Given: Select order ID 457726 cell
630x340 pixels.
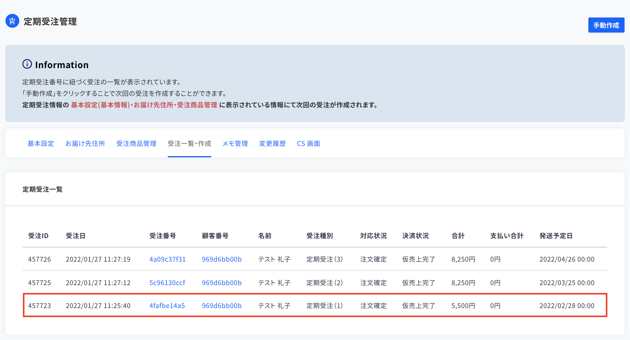Looking at the screenshot, I should tap(40, 259).
